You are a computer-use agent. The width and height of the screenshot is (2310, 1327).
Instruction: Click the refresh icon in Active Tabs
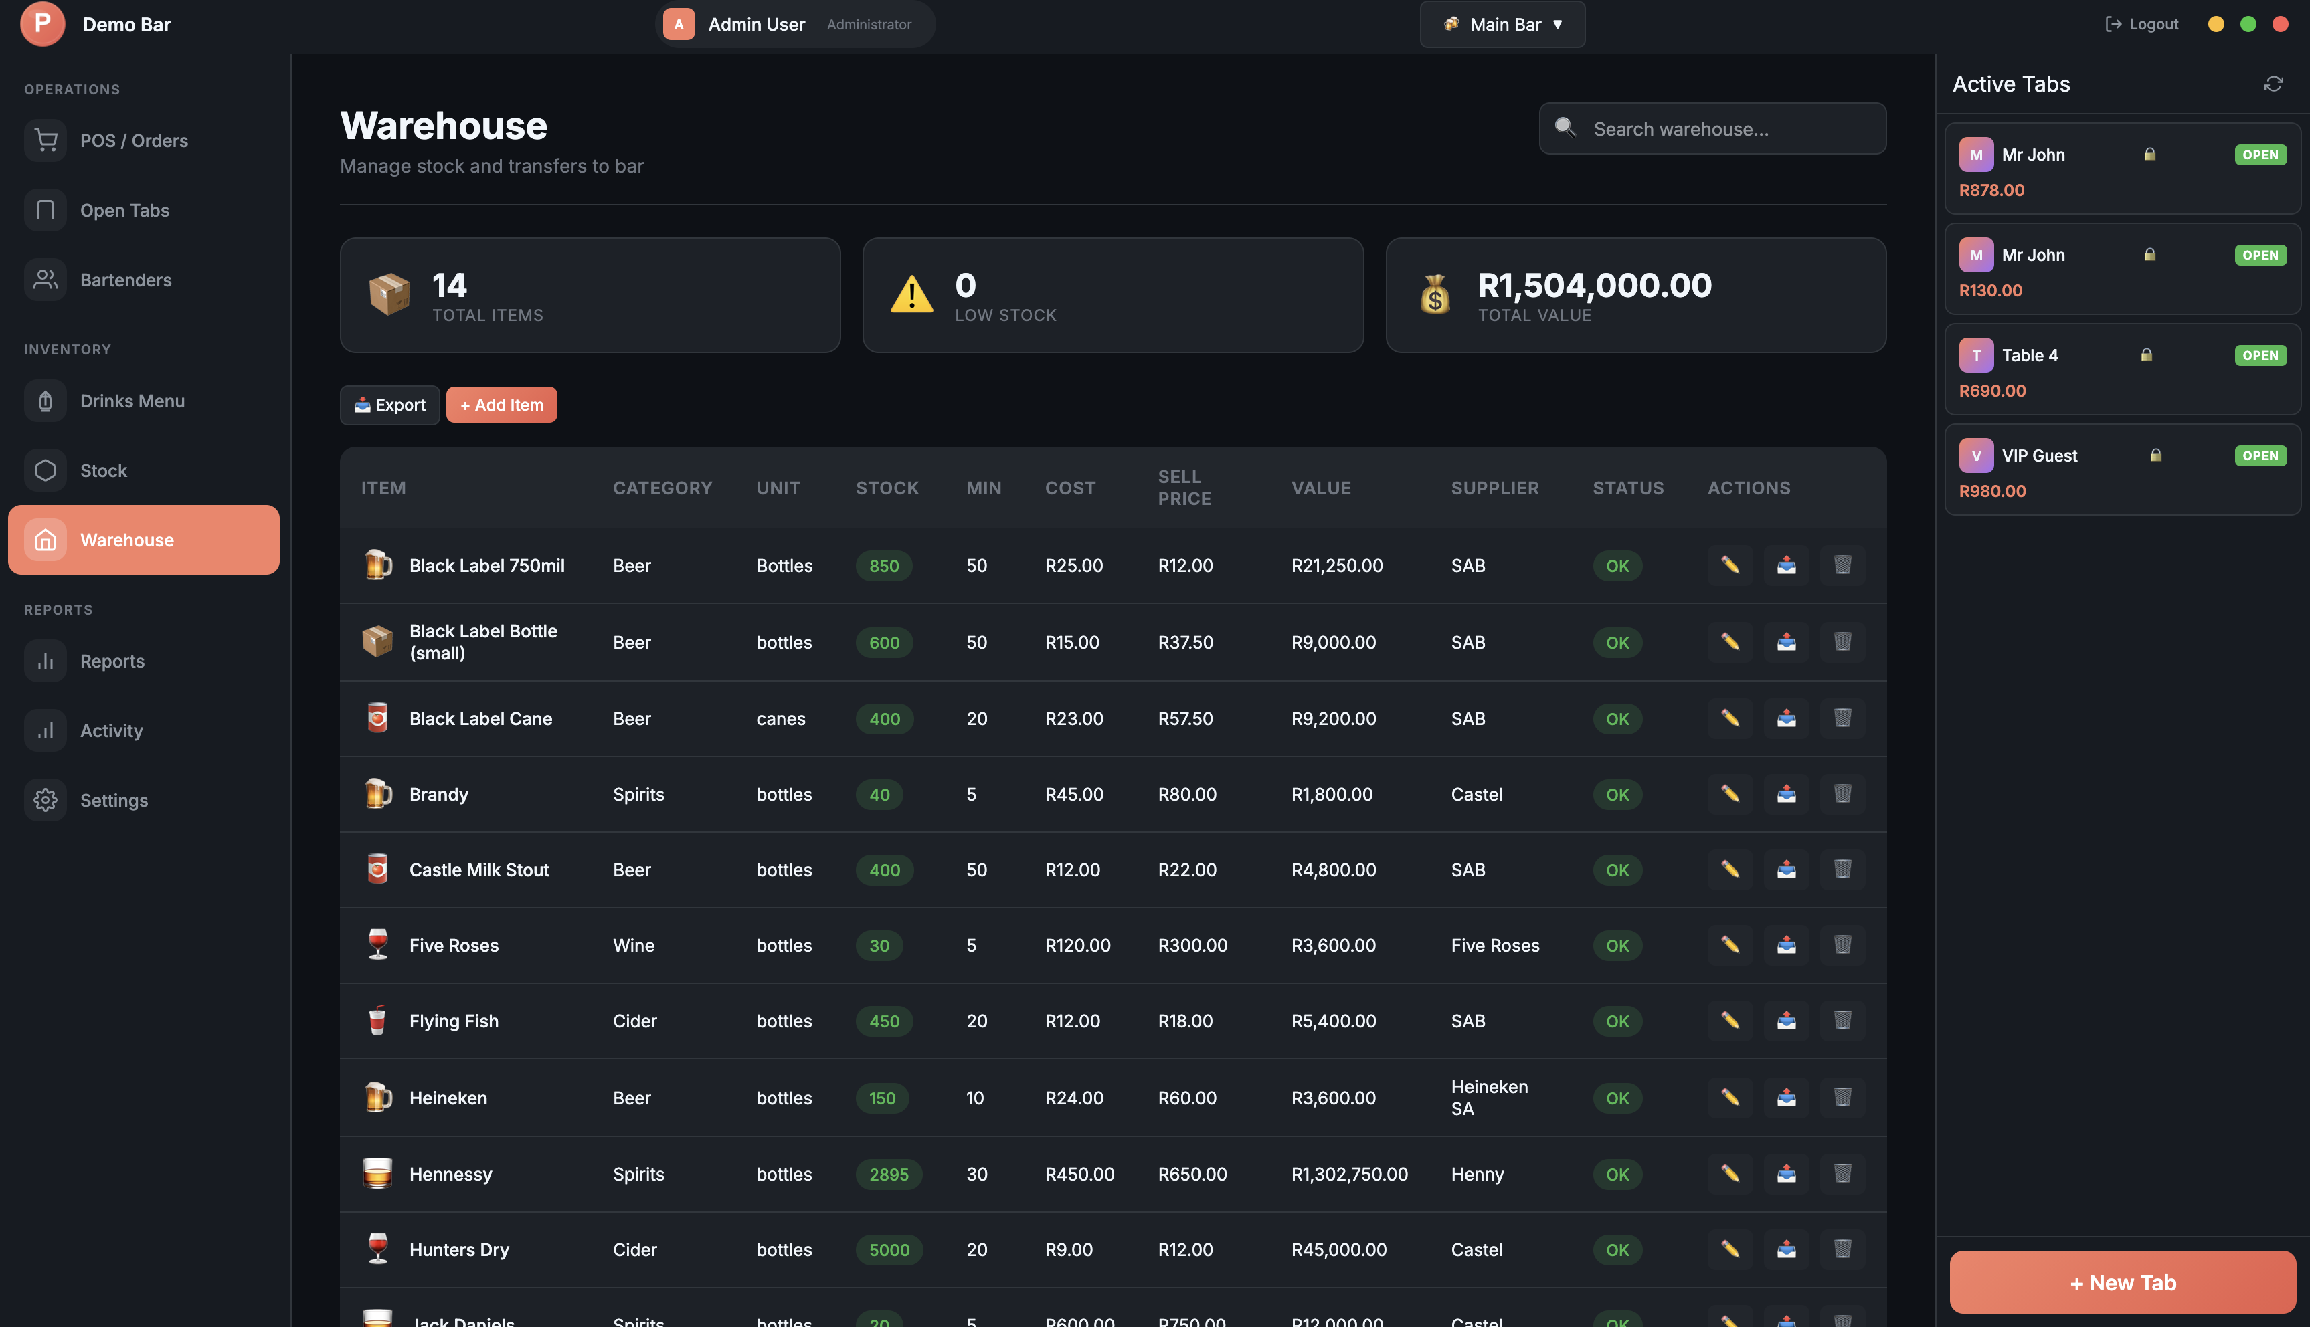[x=2273, y=84]
